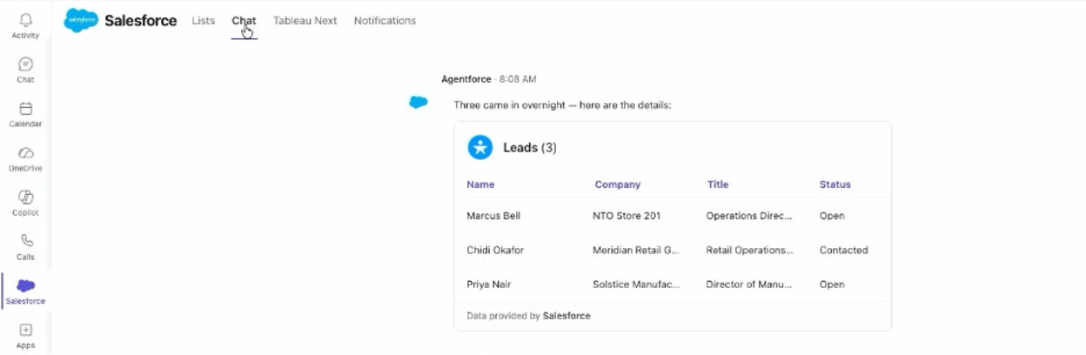Click the Leads (3) card title
Viewport: 1086px width, 355px height.
coord(530,148)
